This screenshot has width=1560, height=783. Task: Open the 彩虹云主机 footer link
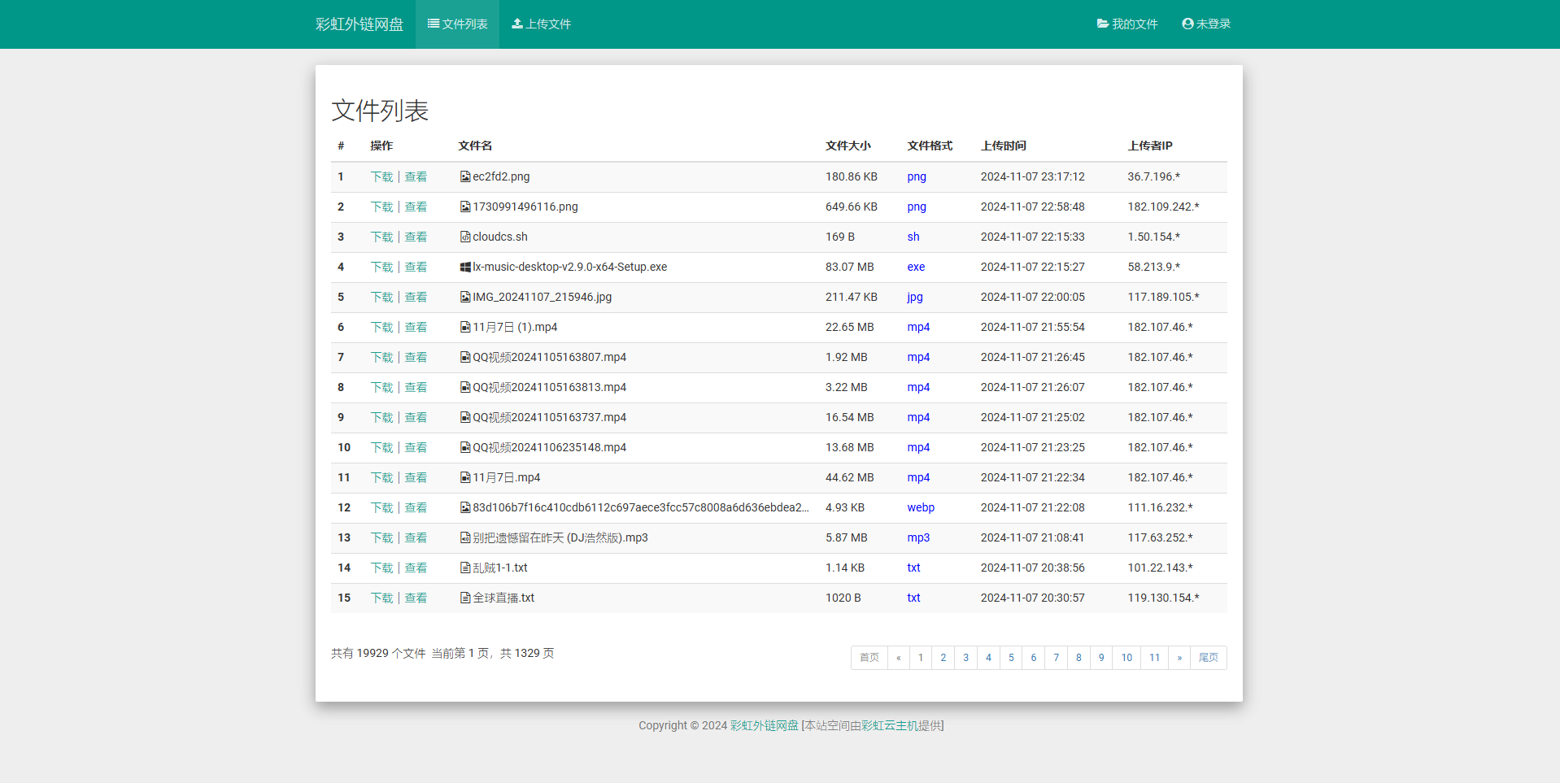[890, 725]
